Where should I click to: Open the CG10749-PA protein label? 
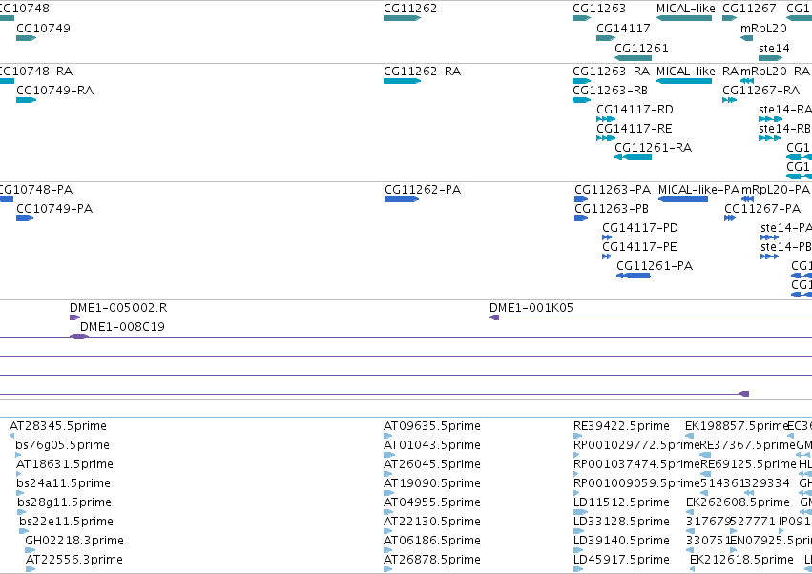pos(54,209)
